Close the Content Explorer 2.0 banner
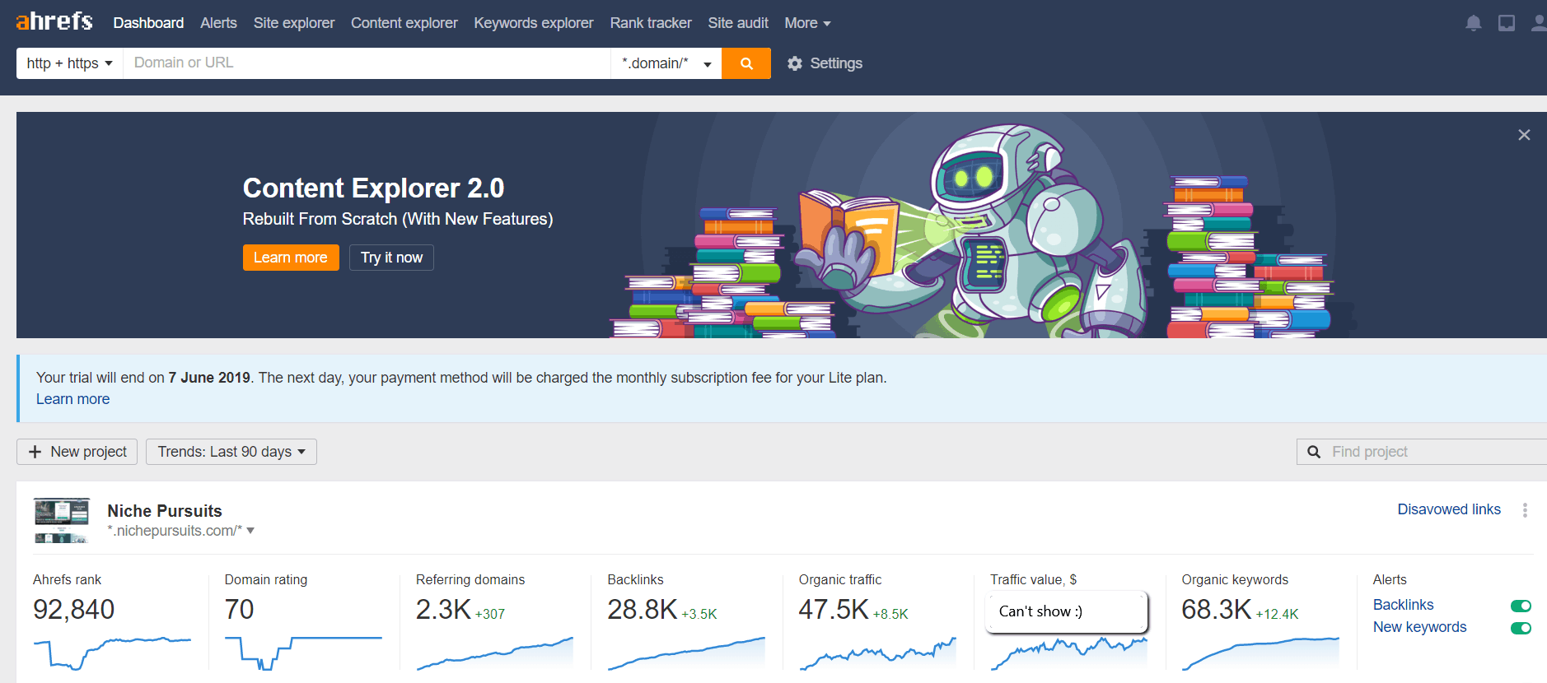 [1524, 135]
